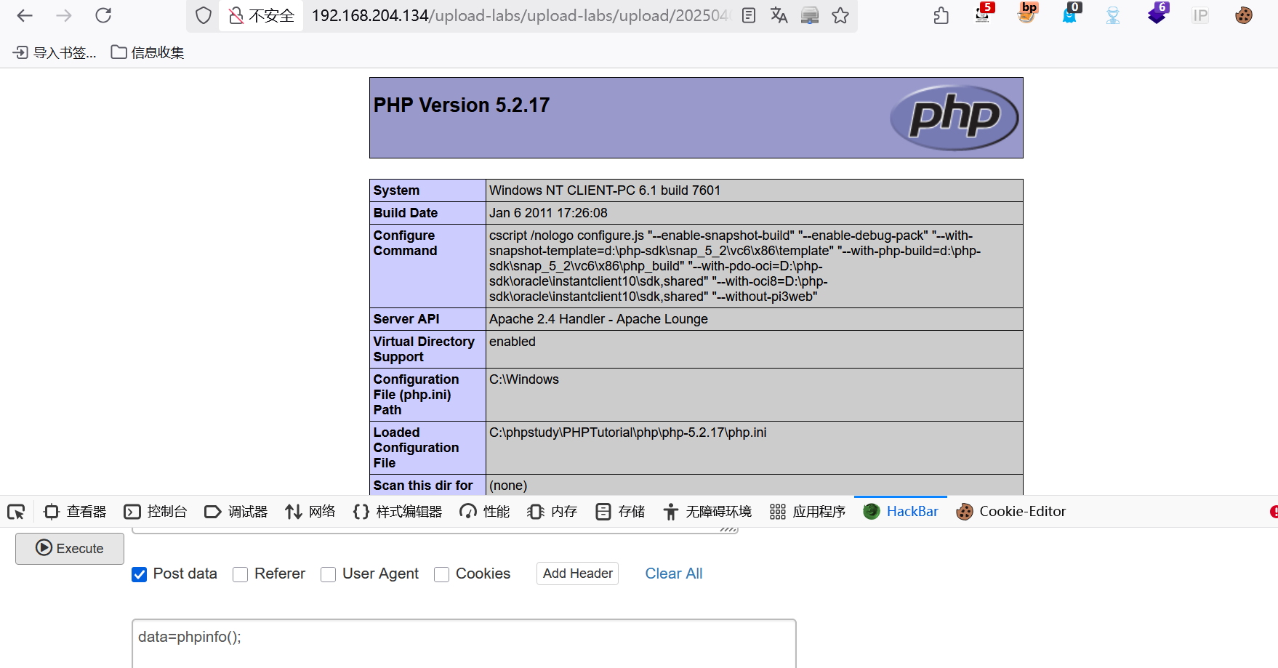
Task: Click the loaded php.ini file path value
Action: pos(628,432)
